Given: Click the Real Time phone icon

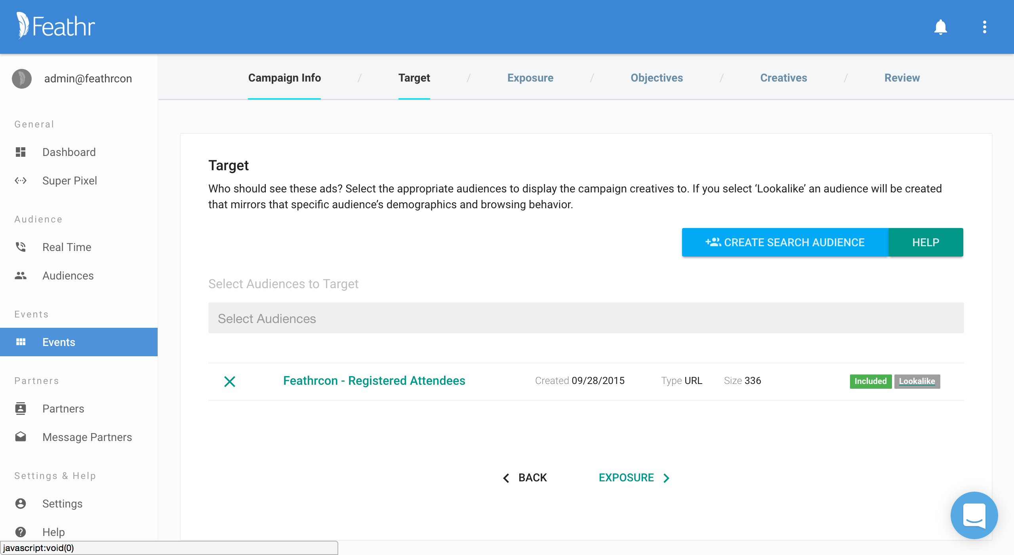Looking at the screenshot, I should click(x=21, y=247).
